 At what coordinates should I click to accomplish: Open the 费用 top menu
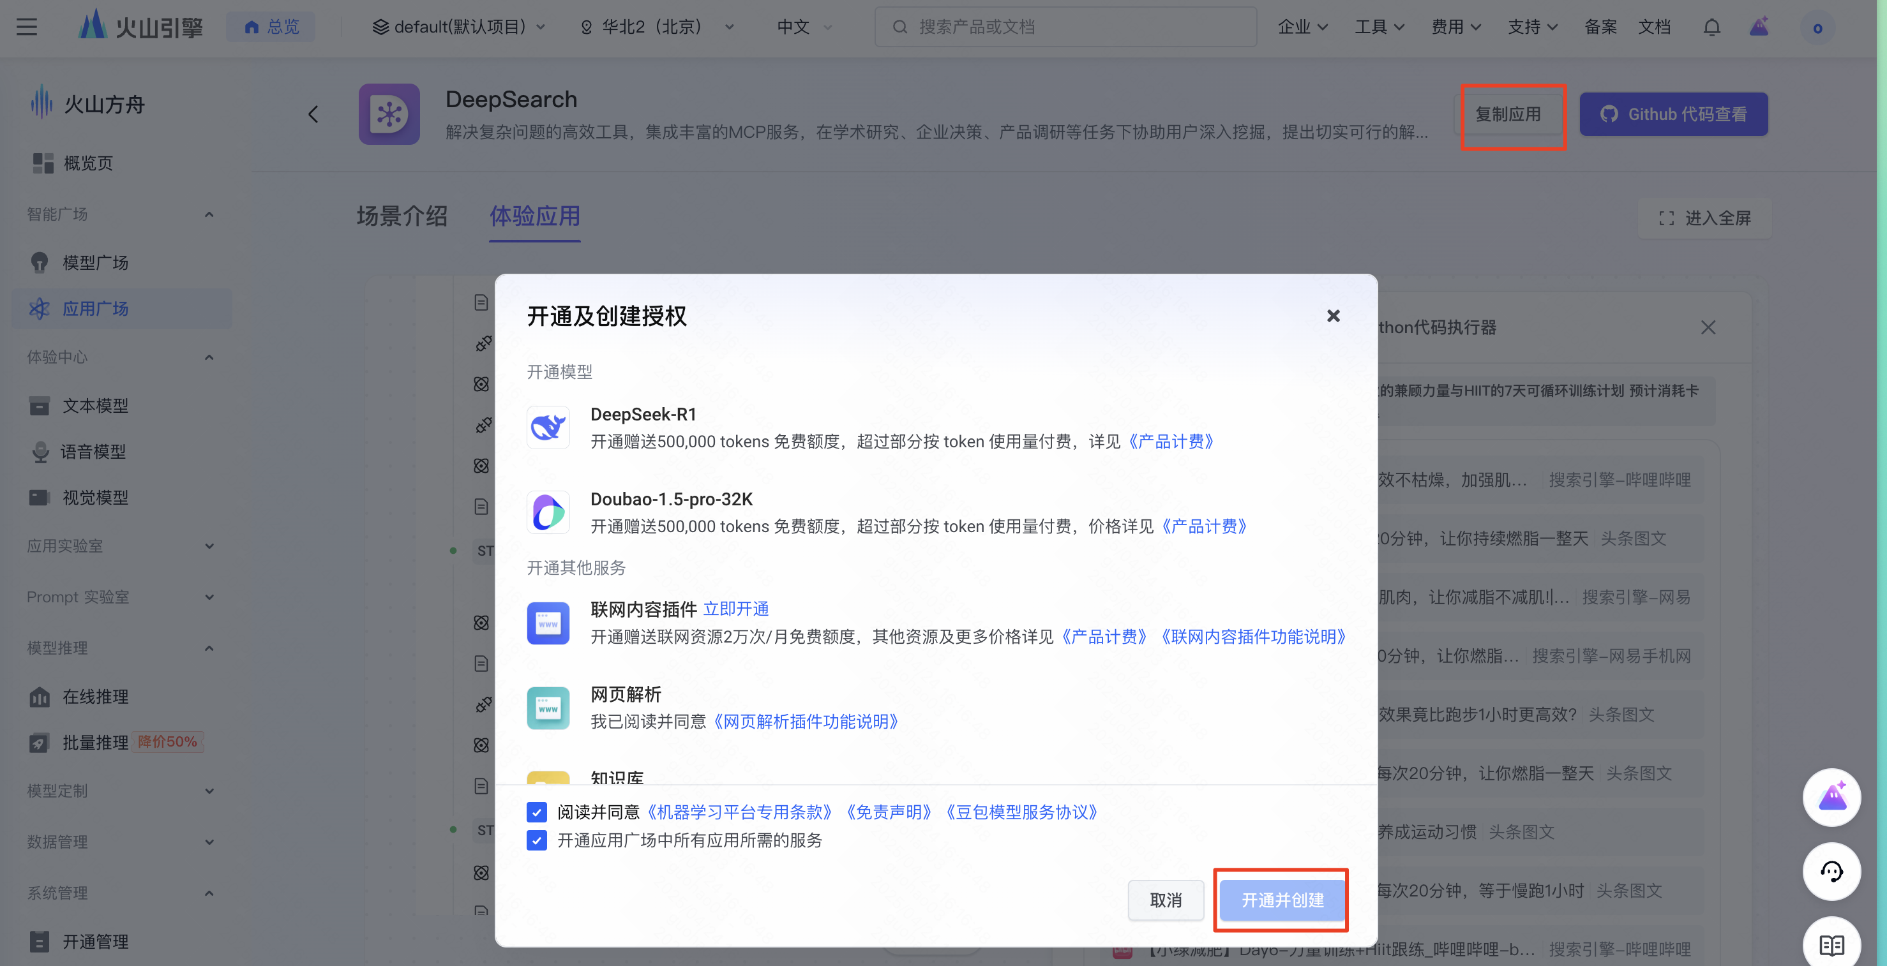tap(1456, 27)
